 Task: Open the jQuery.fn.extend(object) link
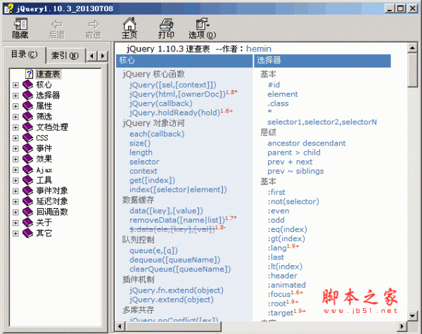pos(177,290)
